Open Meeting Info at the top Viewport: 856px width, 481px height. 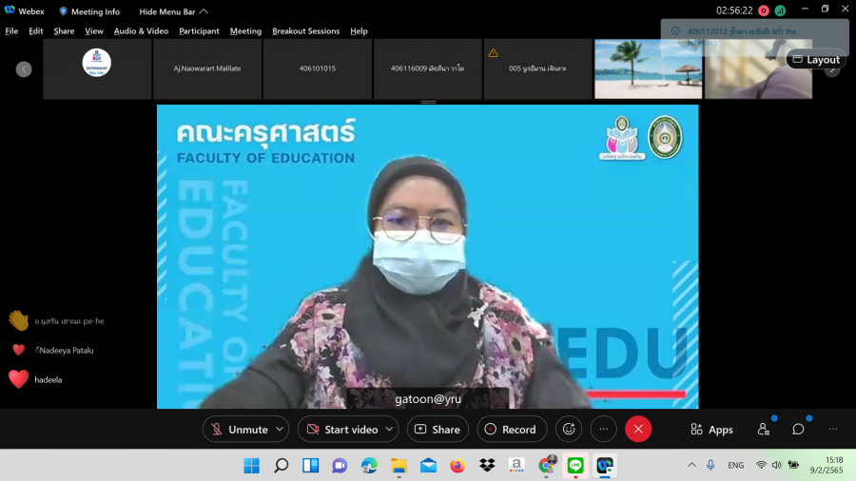(x=89, y=11)
